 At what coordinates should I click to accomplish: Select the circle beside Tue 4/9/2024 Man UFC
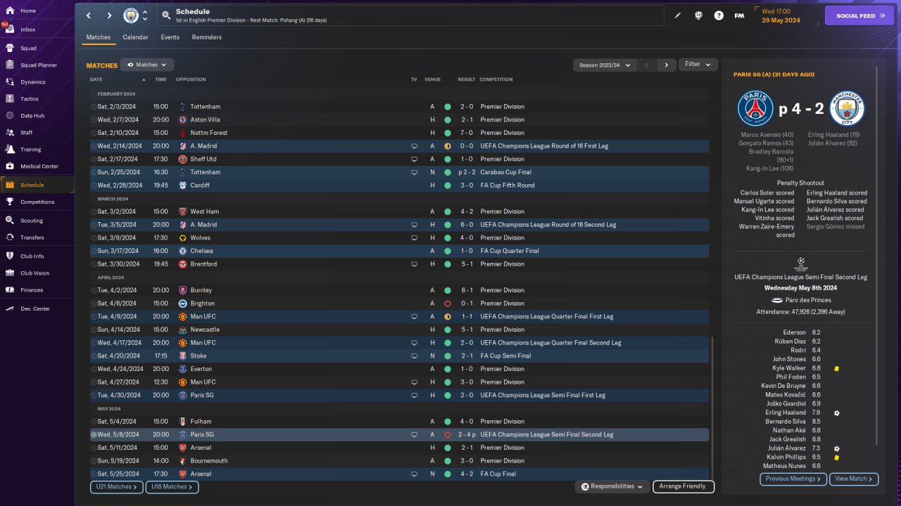[94, 317]
